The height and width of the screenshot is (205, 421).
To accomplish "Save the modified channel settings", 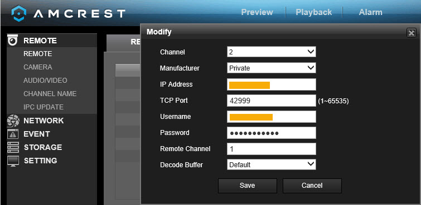I will click(247, 186).
